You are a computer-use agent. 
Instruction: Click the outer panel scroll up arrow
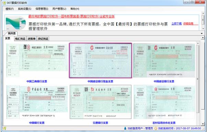click(x=203, y=38)
